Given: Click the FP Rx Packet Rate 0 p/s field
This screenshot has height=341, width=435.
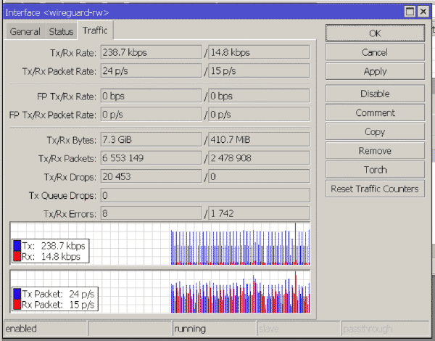Looking at the screenshot, I should click(259, 115).
